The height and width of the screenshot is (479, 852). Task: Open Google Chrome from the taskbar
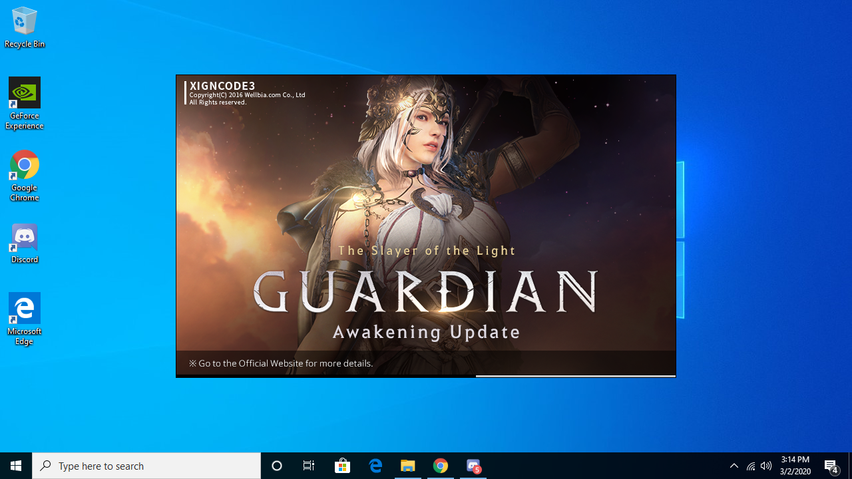[x=441, y=466]
